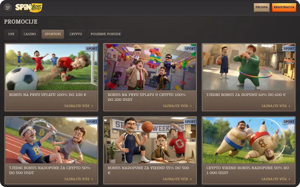Select the Posebne Ponude tab
Viewport: 300px width, 187px height.
106,34
